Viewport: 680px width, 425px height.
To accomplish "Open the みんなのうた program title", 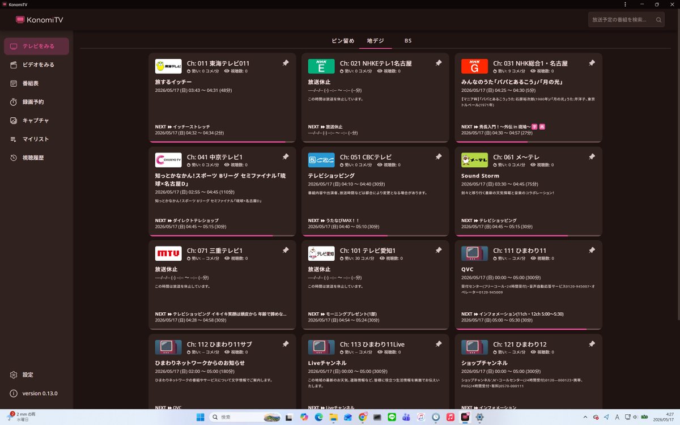I will [x=512, y=82].
